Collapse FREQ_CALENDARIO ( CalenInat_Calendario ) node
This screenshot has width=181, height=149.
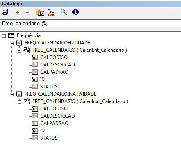[x=19, y=102]
